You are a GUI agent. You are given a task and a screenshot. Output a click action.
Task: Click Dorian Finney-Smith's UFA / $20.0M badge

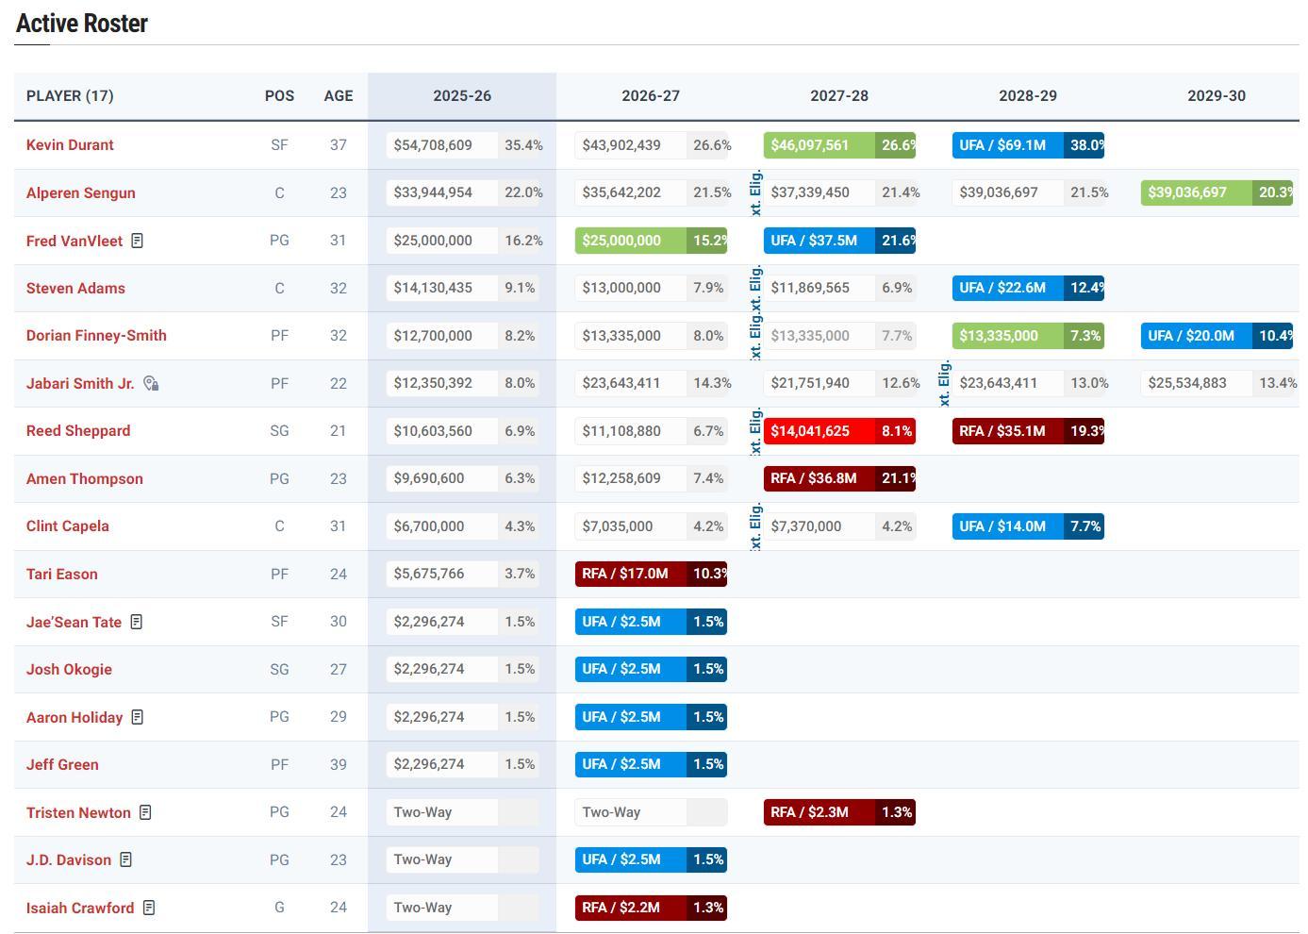(x=1196, y=336)
